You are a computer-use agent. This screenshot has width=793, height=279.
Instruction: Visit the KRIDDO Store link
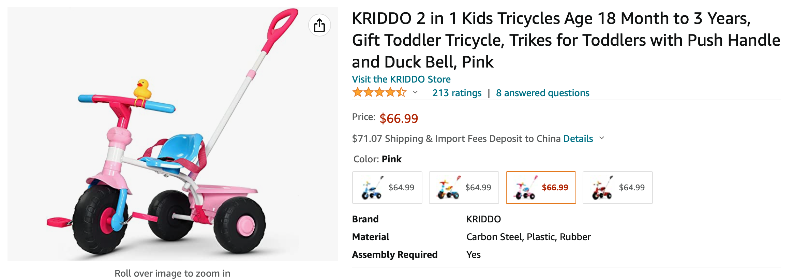[x=401, y=79]
